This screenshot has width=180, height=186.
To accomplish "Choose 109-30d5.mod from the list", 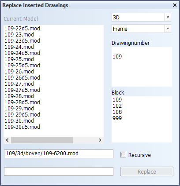I will click(x=22, y=127).
